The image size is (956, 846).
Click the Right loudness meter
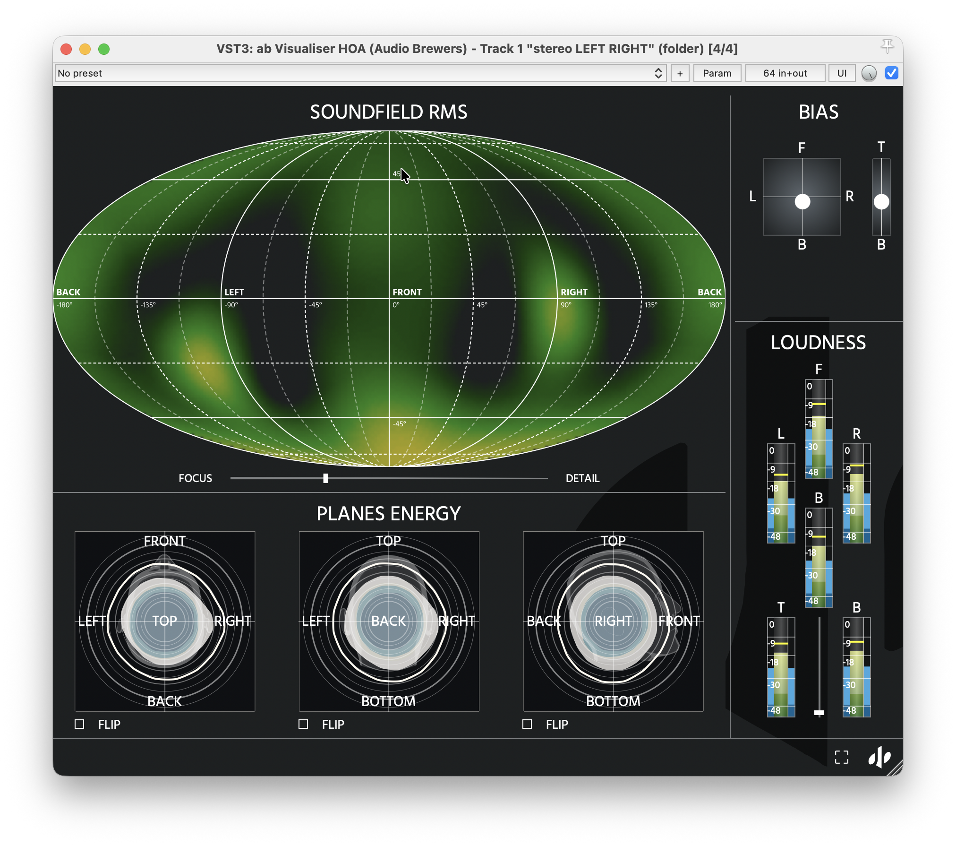pos(856,493)
